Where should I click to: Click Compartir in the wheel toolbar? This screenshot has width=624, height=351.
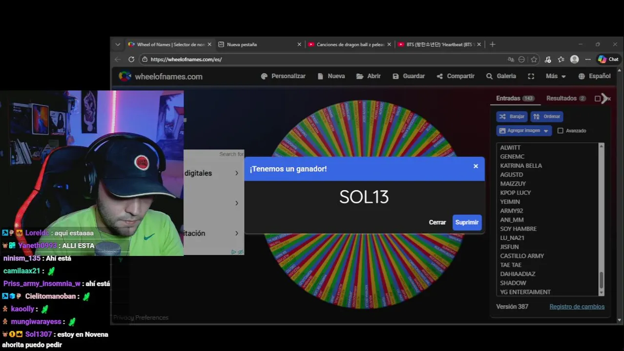pyautogui.click(x=456, y=76)
